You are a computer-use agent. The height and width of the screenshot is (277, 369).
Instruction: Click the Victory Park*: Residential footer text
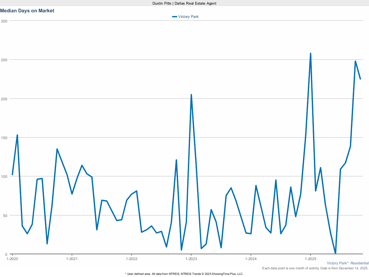click(347, 263)
